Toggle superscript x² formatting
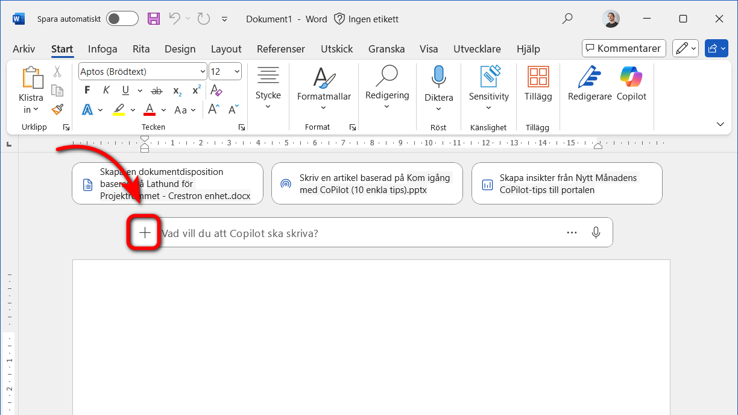Viewport: 738px width, 415px height. point(197,90)
